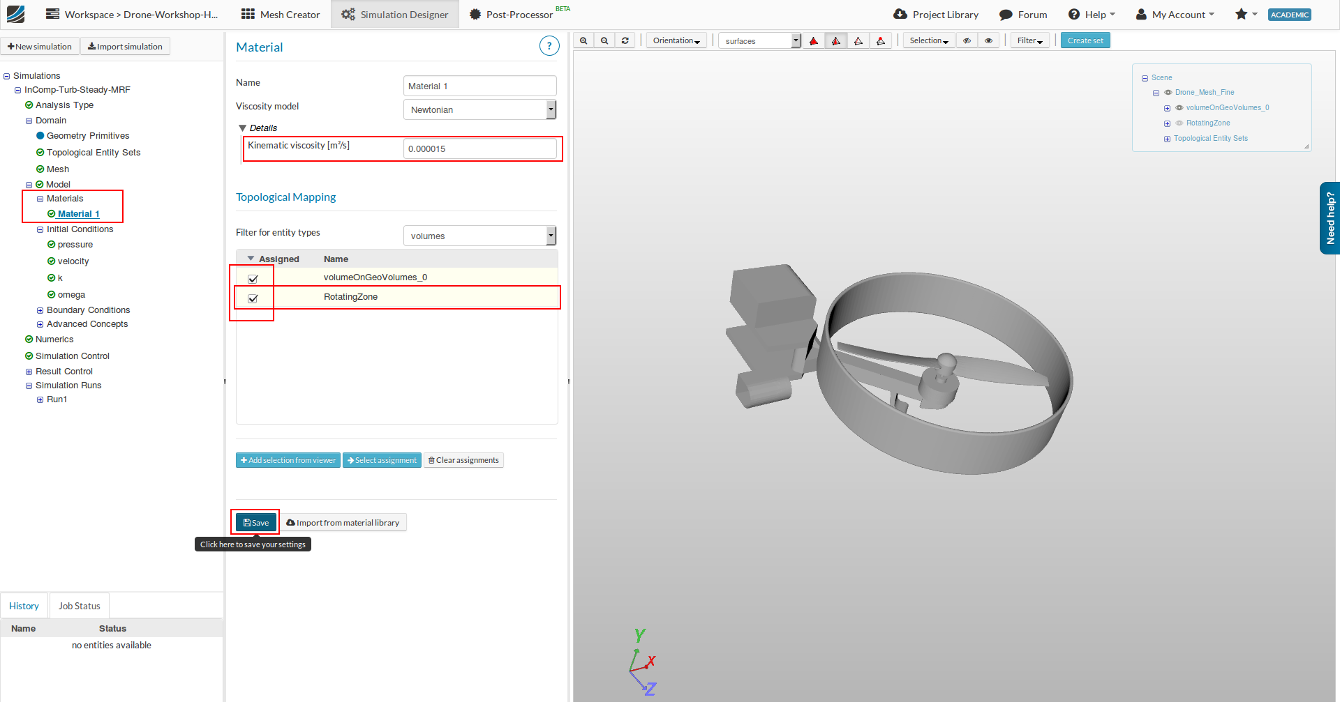Screen dimensions: 1340x702
Task: Click the SimScale logo icon
Action: (15, 14)
